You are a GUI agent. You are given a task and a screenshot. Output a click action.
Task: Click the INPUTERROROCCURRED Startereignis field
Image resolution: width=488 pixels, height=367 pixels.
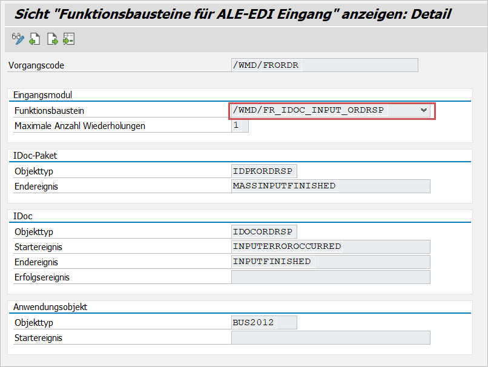(x=331, y=246)
